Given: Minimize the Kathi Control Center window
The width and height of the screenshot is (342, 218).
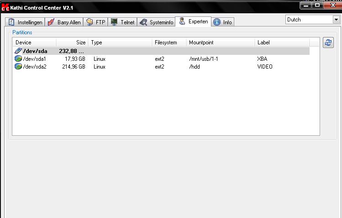Looking at the screenshot, I should [306, 5].
